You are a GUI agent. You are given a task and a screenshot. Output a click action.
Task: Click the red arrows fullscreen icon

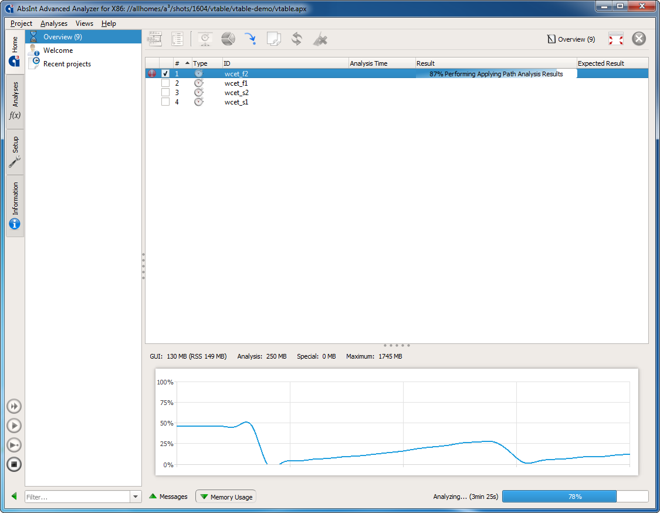[x=616, y=39]
